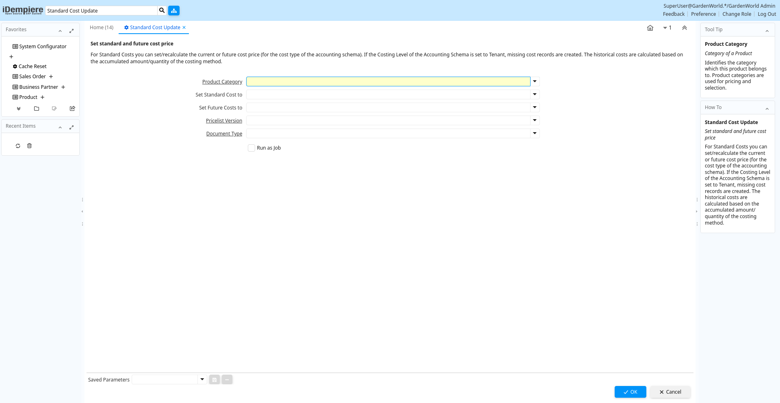Switch to the Home (14) tab

pyautogui.click(x=102, y=28)
